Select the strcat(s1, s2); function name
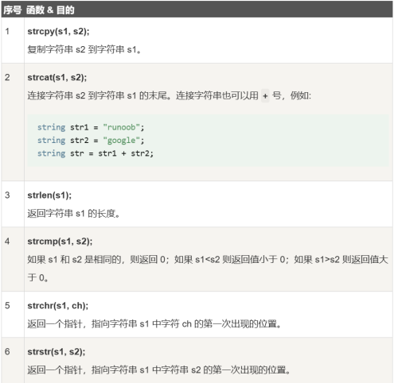The image size is (398, 383). point(57,77)
